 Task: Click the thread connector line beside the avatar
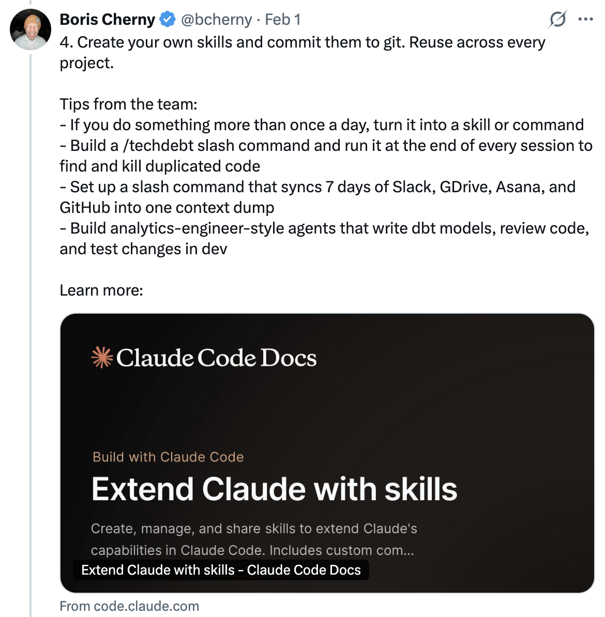[31, 310]
